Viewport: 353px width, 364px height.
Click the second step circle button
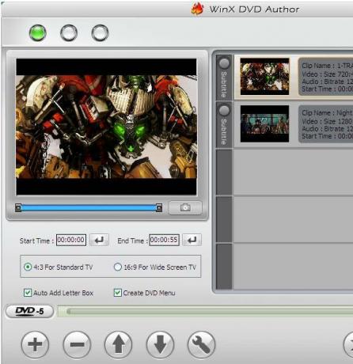click(x=69, y=33)
